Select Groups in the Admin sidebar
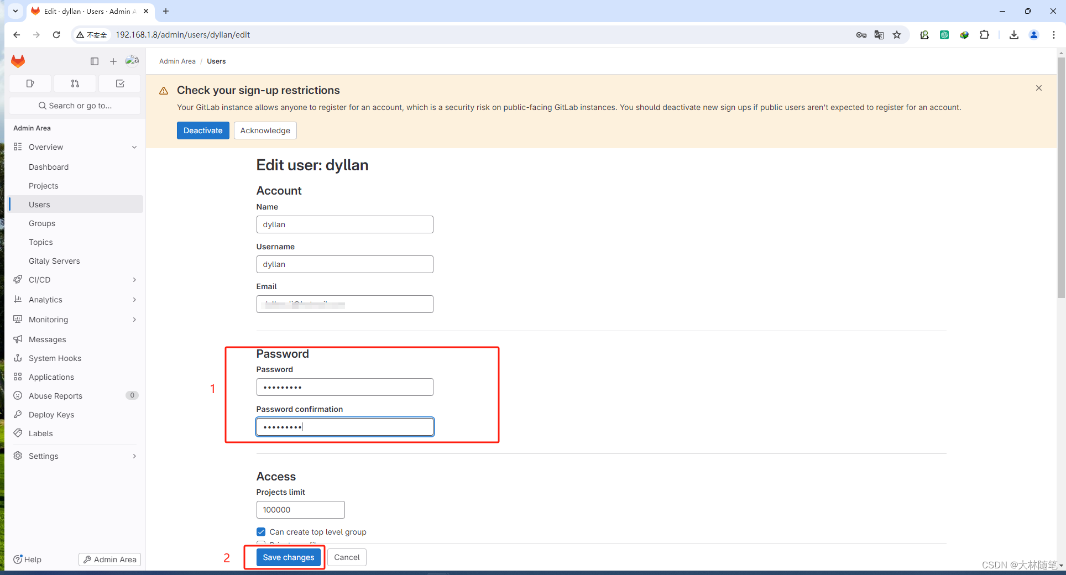 point(41,223)
